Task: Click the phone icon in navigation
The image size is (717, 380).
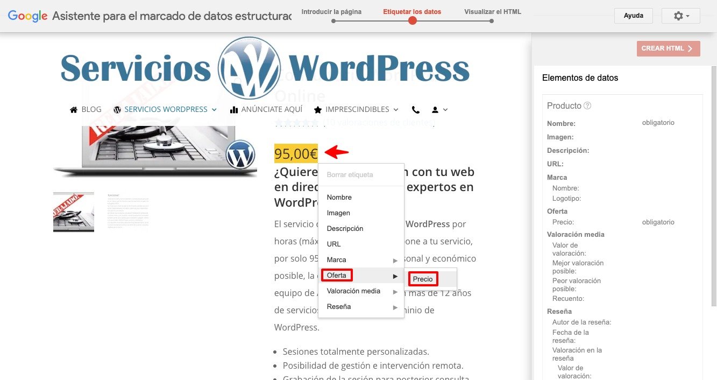Action: (416, 110)
